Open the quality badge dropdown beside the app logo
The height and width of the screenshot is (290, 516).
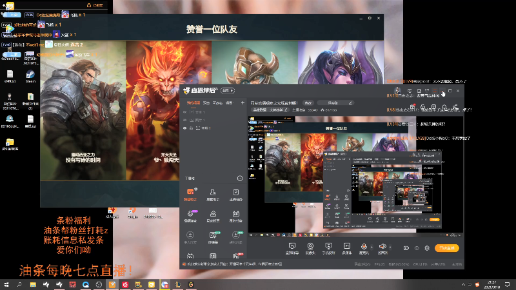pyautogui.click(x=228, y=90)
